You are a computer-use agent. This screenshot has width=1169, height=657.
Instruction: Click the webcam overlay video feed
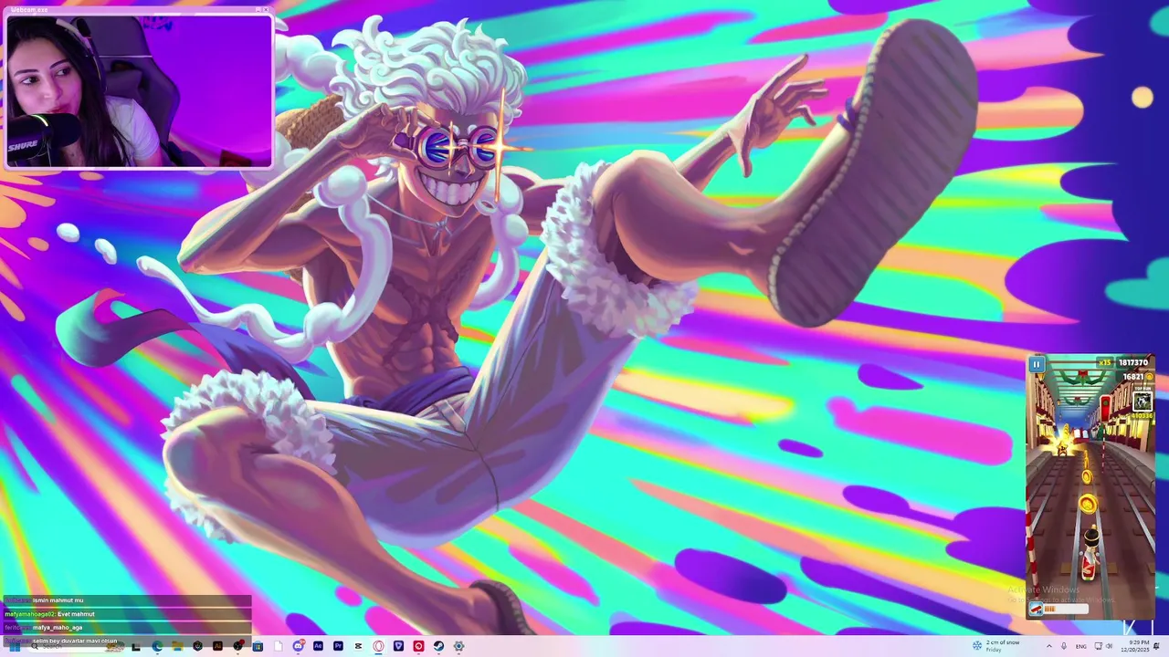click(139, 90)
